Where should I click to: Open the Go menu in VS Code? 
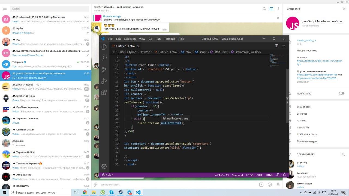tap(150, 39)
